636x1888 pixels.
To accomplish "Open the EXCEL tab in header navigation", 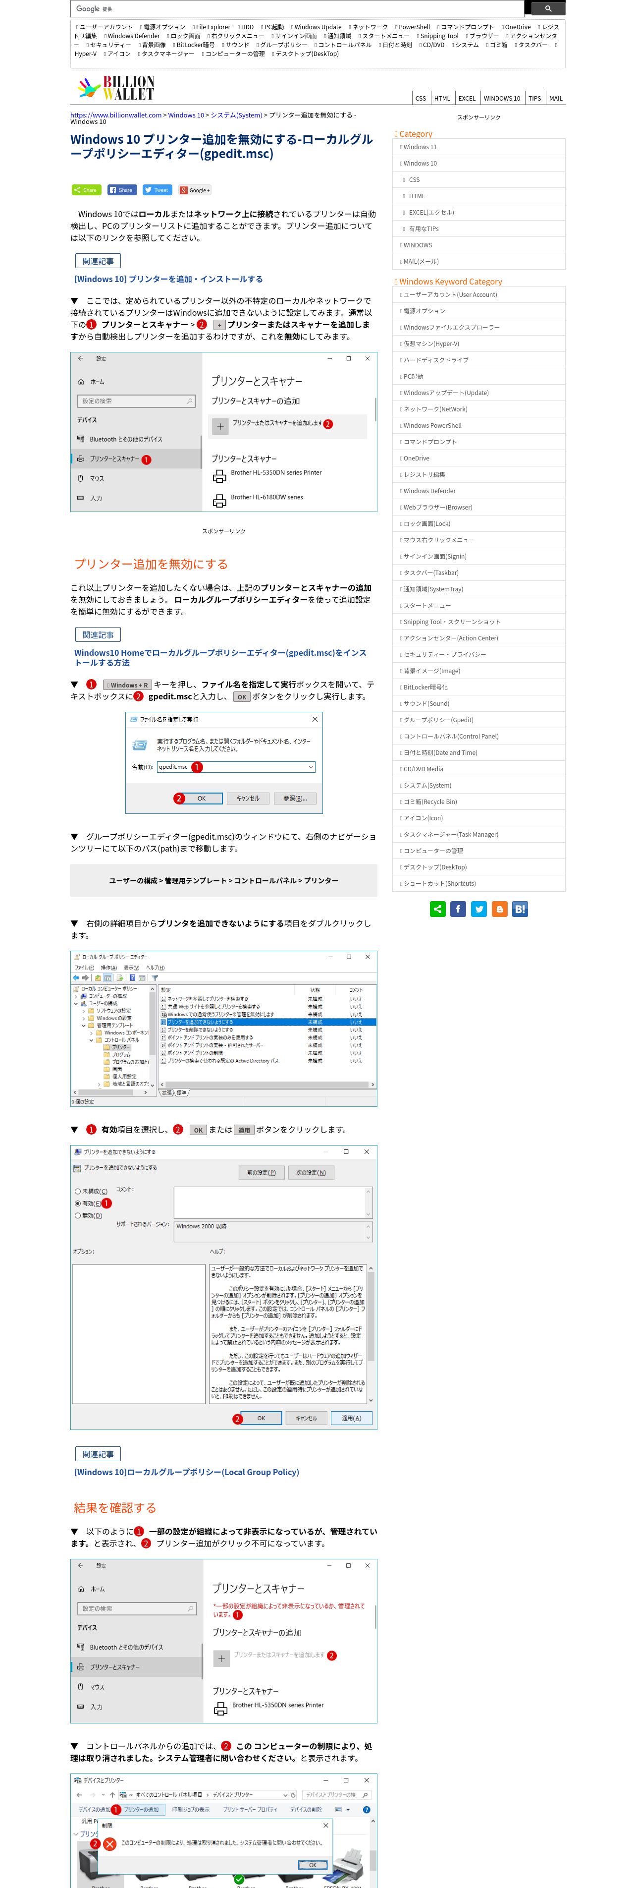I will coord(467,98).
